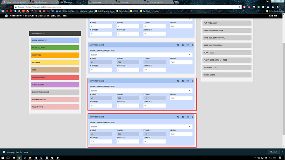This screenshot has height=160, width=285.
Task: Open help for Move Absolute step with X-offset 100
Action: (178, 117)
